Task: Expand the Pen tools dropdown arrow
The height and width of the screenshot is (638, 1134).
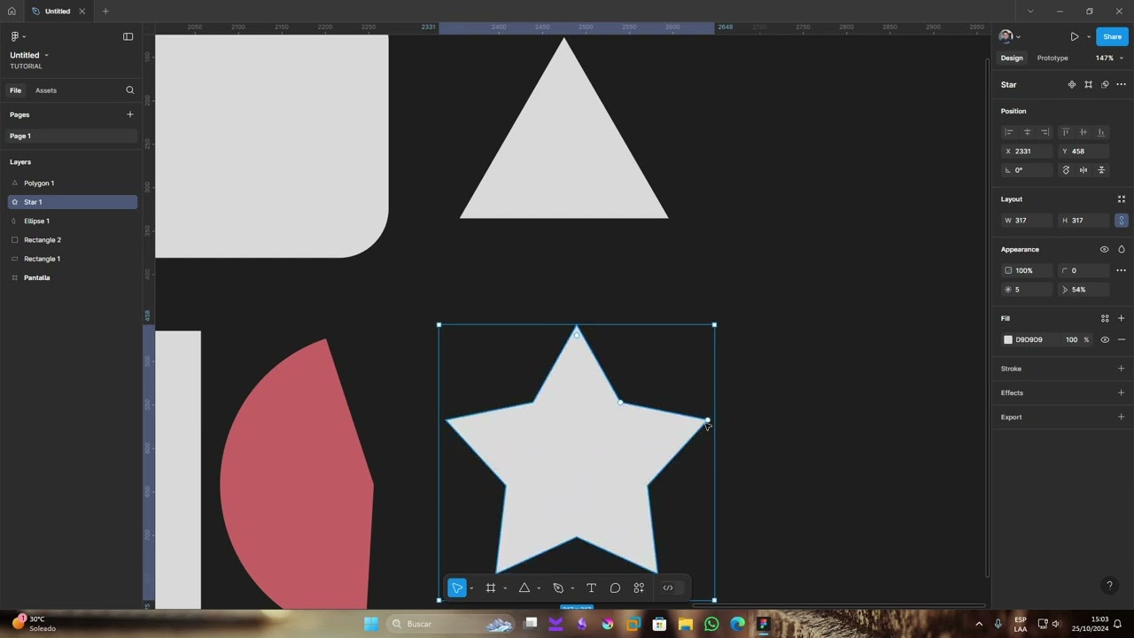Action: coord(572,588)
